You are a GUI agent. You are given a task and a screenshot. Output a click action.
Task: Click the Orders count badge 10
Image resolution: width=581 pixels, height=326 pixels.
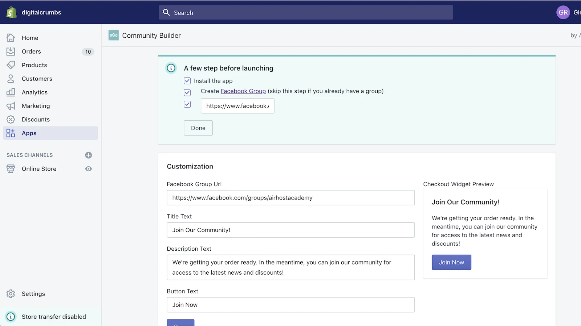coord(88,52)
